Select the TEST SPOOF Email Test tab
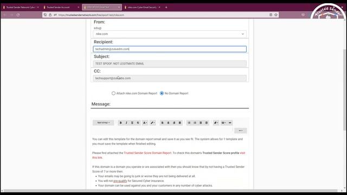The height and width of the screenshot is (195, 347). [102, 7]
